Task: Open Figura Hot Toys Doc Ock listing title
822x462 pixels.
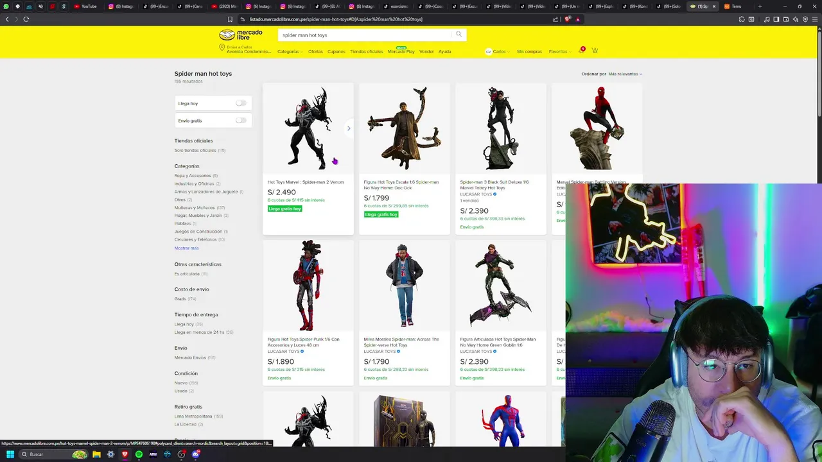Action: click(401, 185)
